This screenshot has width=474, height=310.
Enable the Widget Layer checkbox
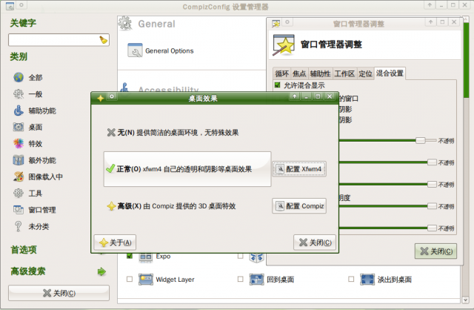130,279
